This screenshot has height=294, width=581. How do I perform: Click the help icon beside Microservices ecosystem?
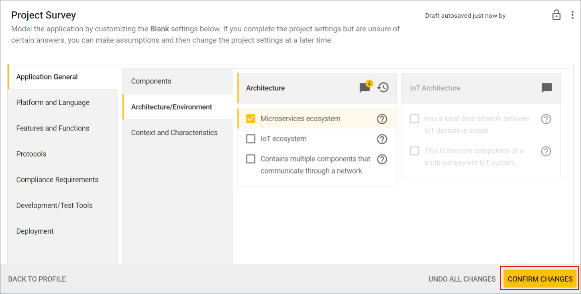coord(382,119)
